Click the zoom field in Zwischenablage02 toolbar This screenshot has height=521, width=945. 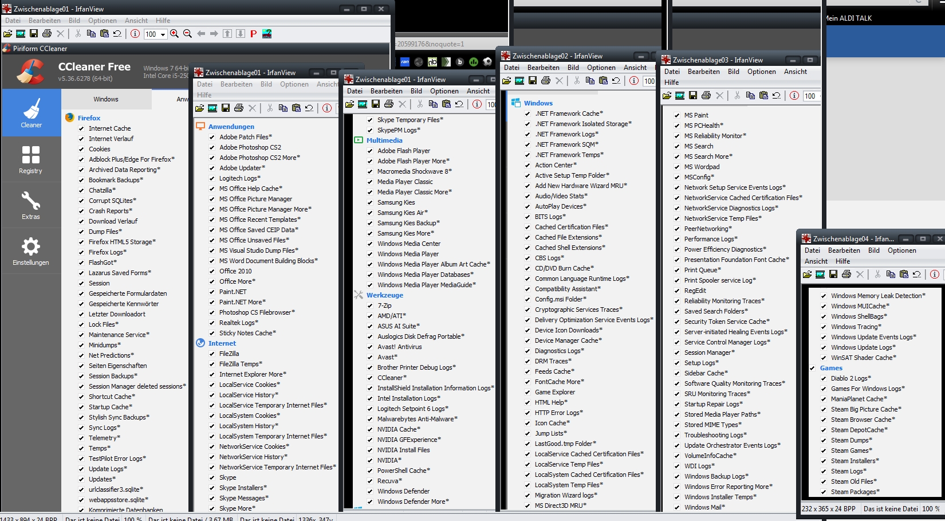pyautogui.click(x=649, y=81)
